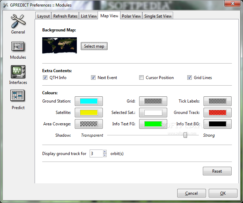
Task: Decrease ground track orbits with down arrow
Action: 105,155
